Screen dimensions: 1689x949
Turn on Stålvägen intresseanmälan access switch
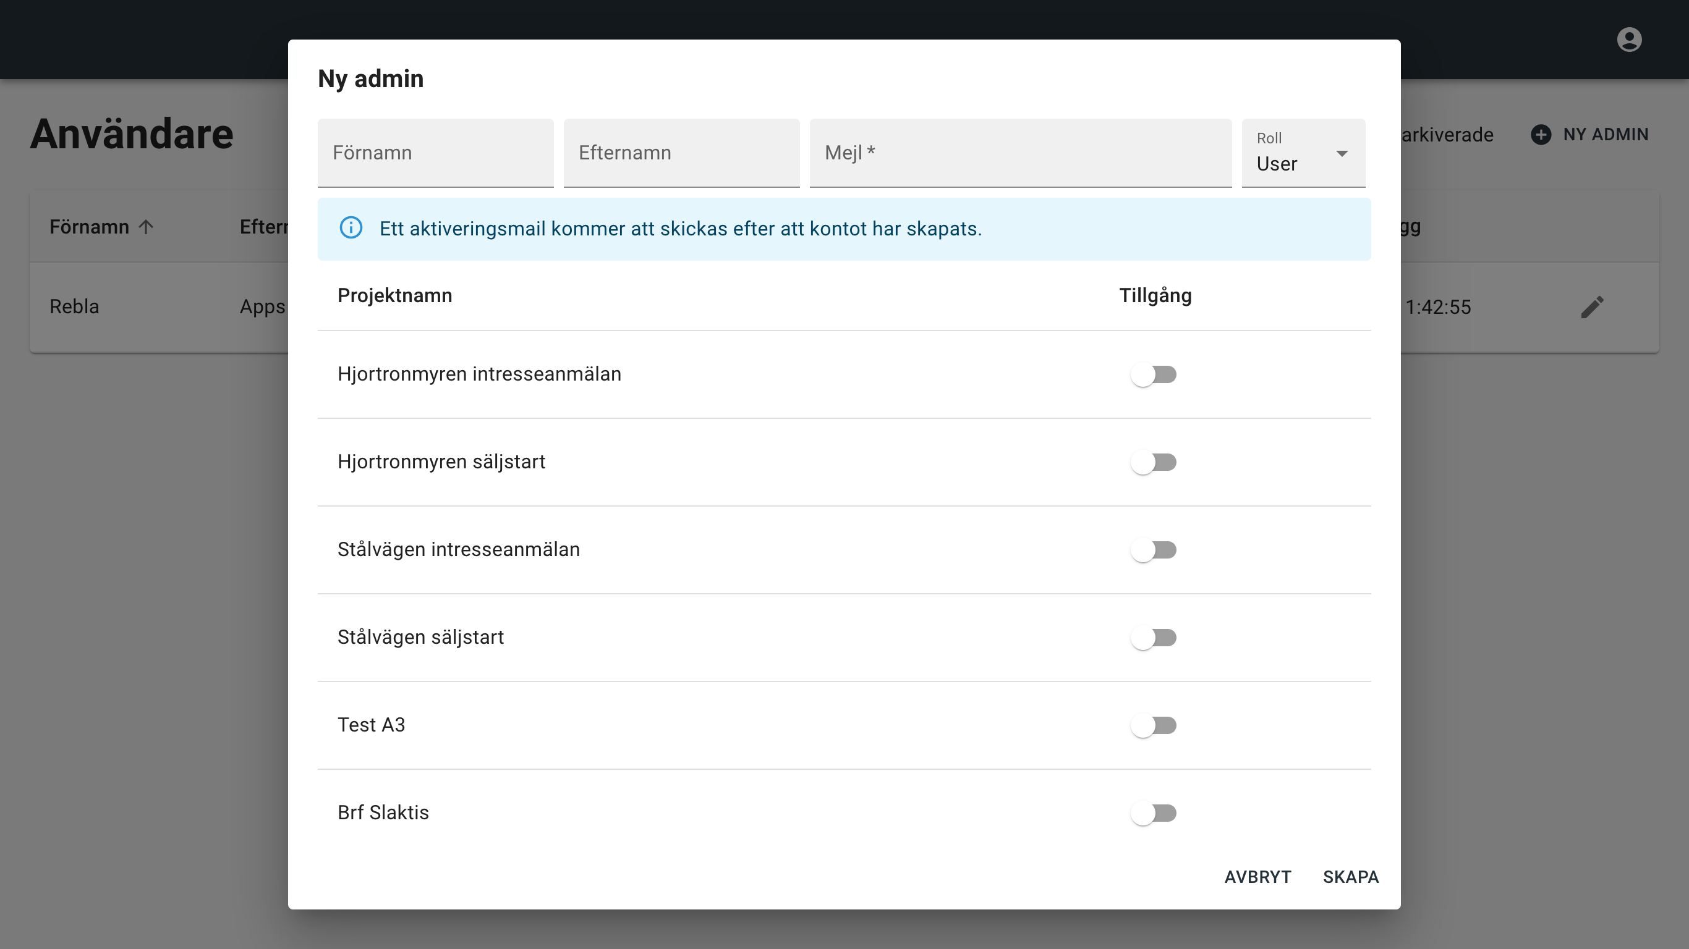(1154, 550)
